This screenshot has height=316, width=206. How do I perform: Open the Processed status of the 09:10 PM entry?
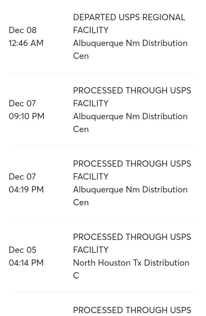(132, 97)
